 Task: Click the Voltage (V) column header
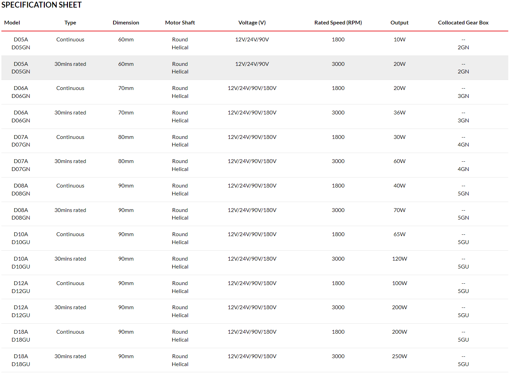252,22
